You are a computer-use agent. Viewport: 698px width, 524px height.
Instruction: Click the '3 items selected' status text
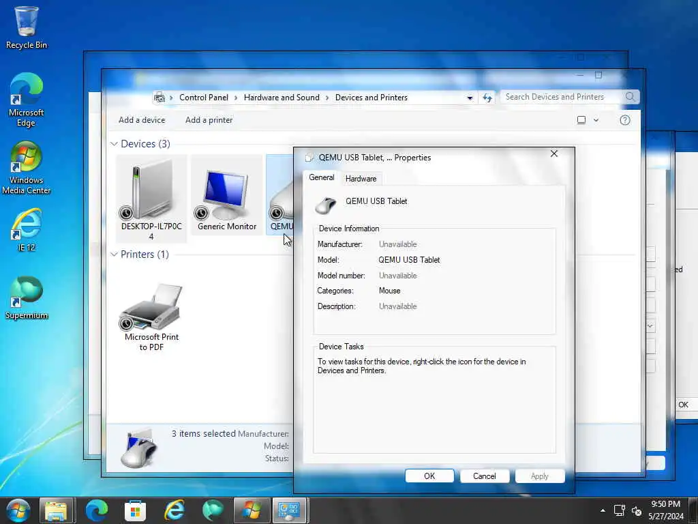(203, 433)
